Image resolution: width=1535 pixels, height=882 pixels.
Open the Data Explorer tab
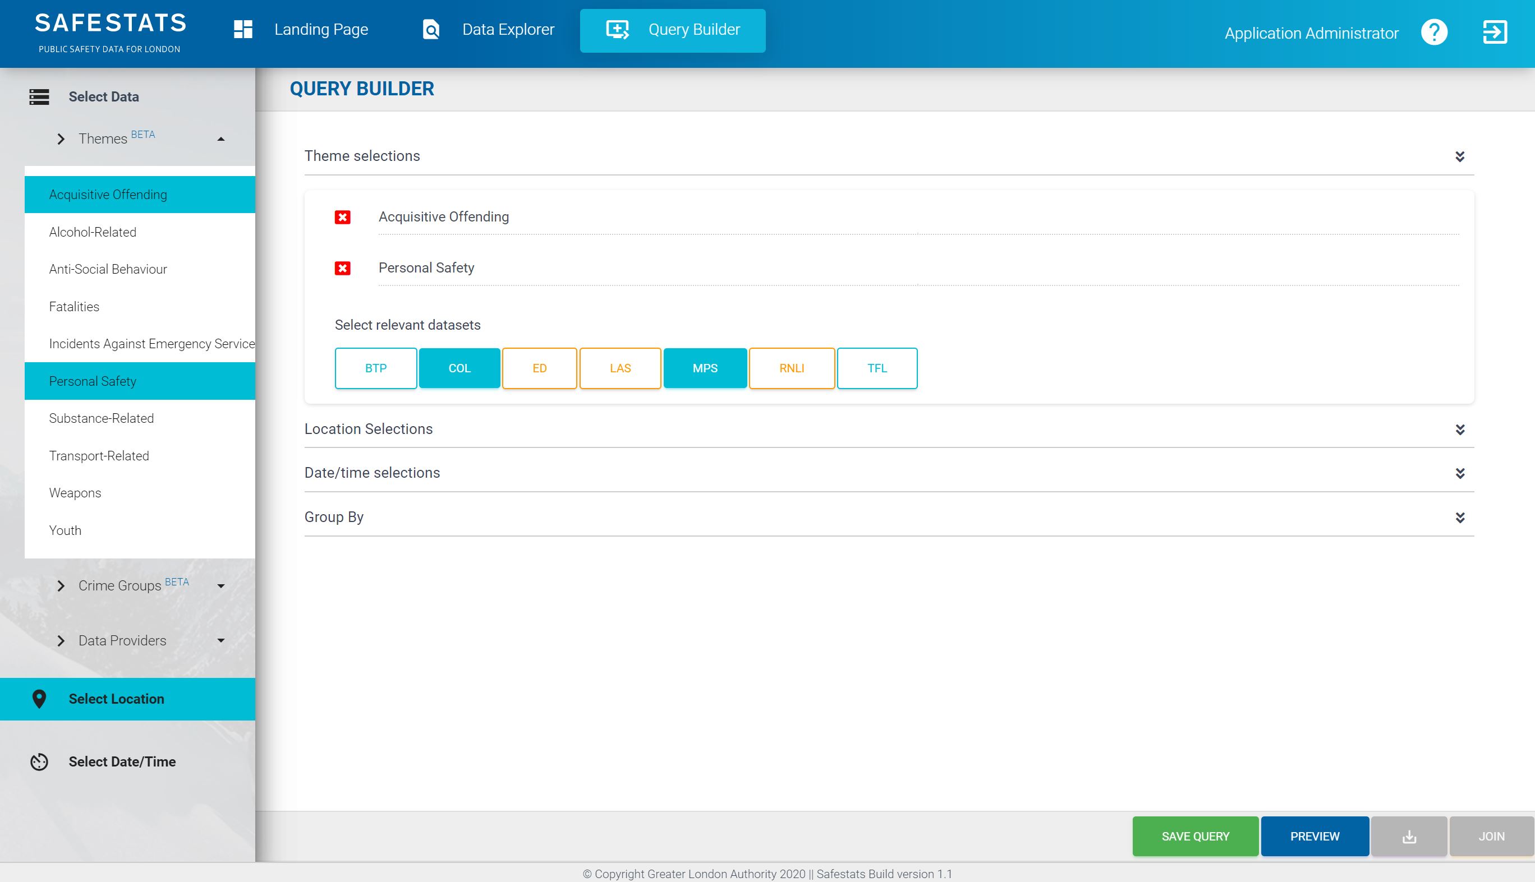point(488,30)
